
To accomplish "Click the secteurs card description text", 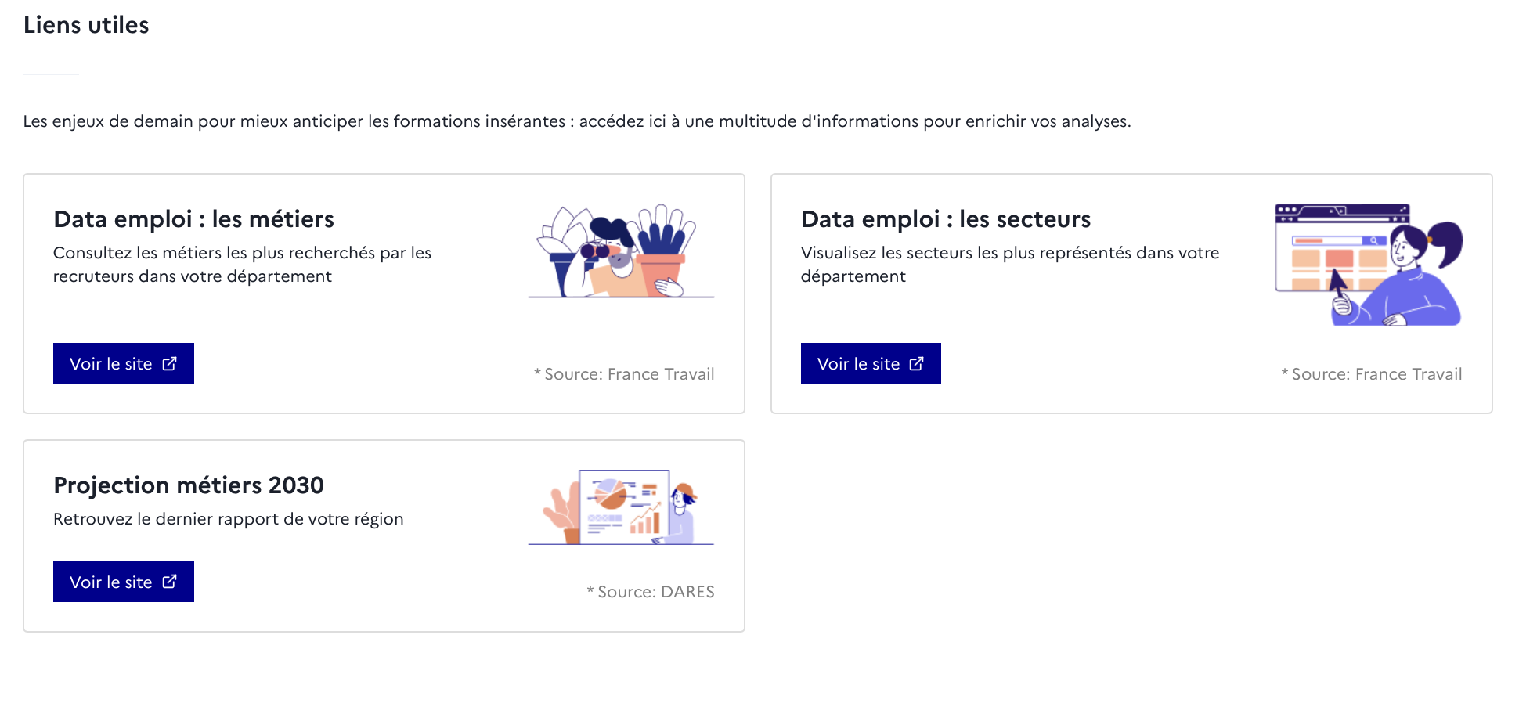I will [x=1010, y=265].
